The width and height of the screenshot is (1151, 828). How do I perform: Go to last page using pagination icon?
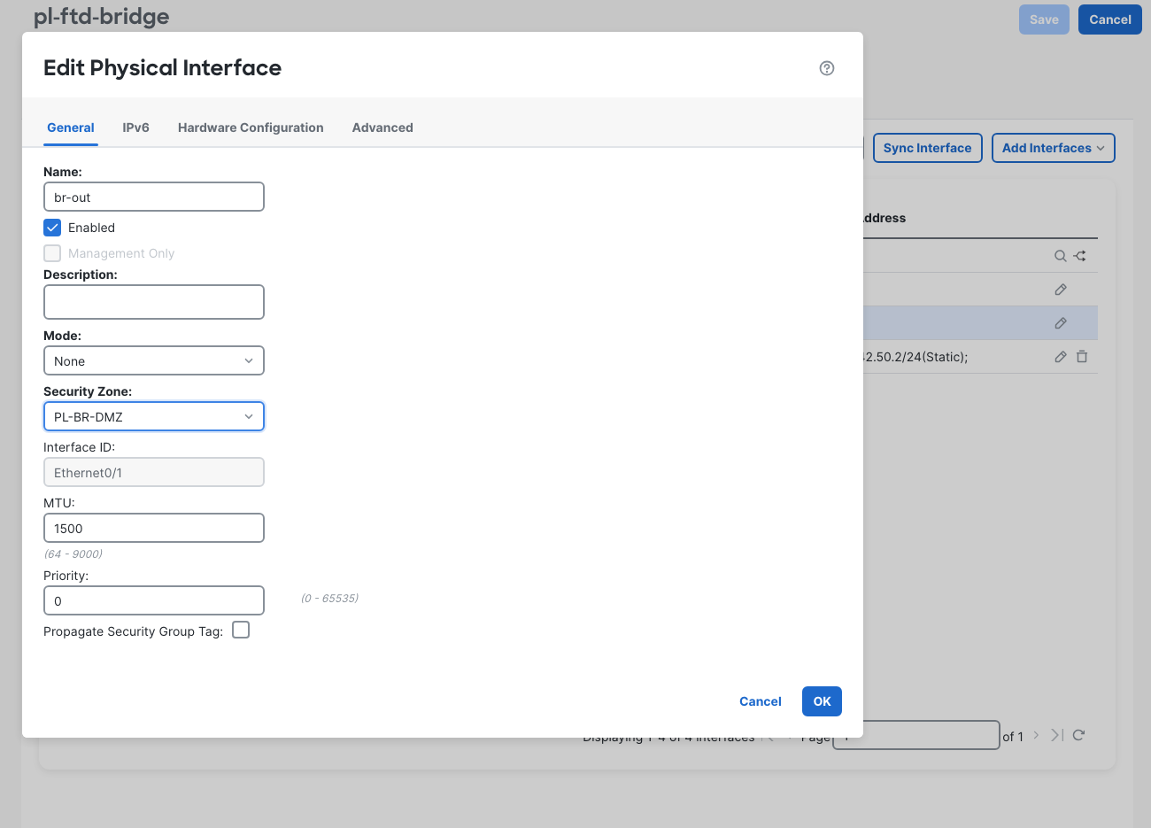(1057, 735)
